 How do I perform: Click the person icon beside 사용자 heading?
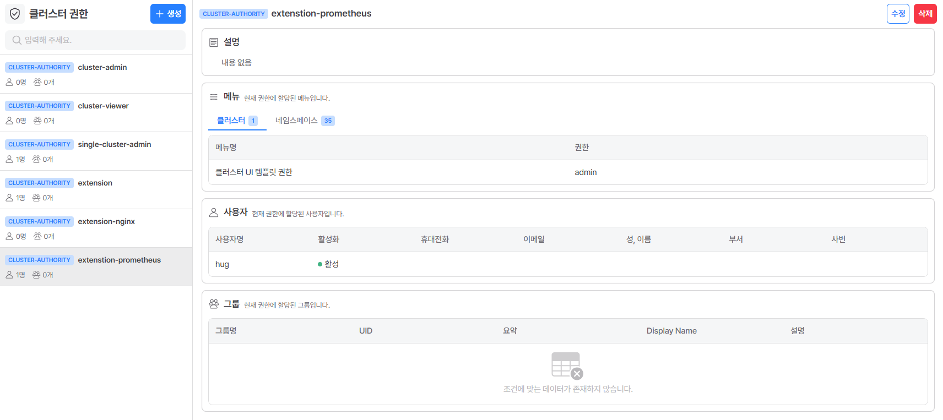pyautogui.click(x=214, y=212)
